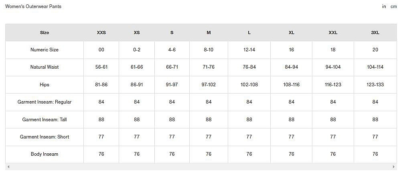
Task: Click left scroll arrow of horizontal scrollbar
Action: tap(8, 167)
